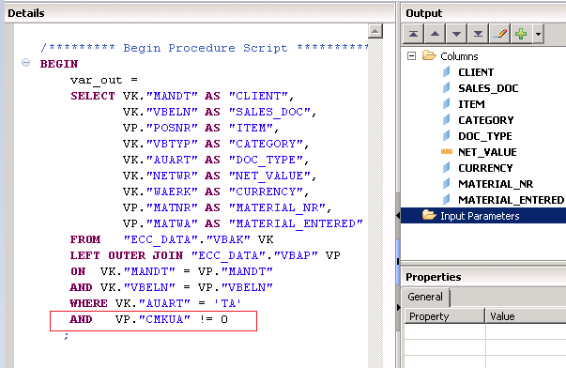Click the Property column header

(444, 316)
